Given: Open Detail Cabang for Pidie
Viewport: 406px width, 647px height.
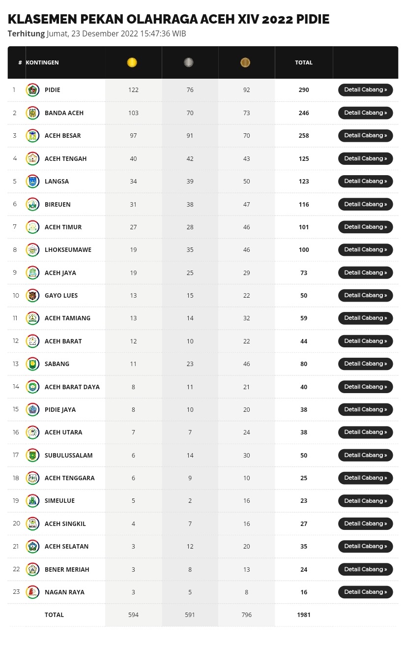Looking at the screenshot, I should pos(365,90).
